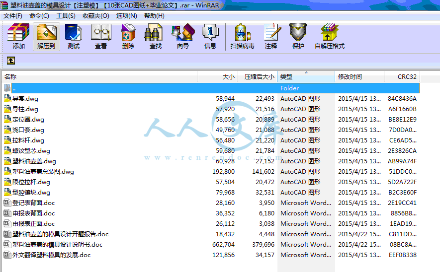This screenshot has width=440, height=272.
Task: Open the 文件(F) menu
Action: 13,16
